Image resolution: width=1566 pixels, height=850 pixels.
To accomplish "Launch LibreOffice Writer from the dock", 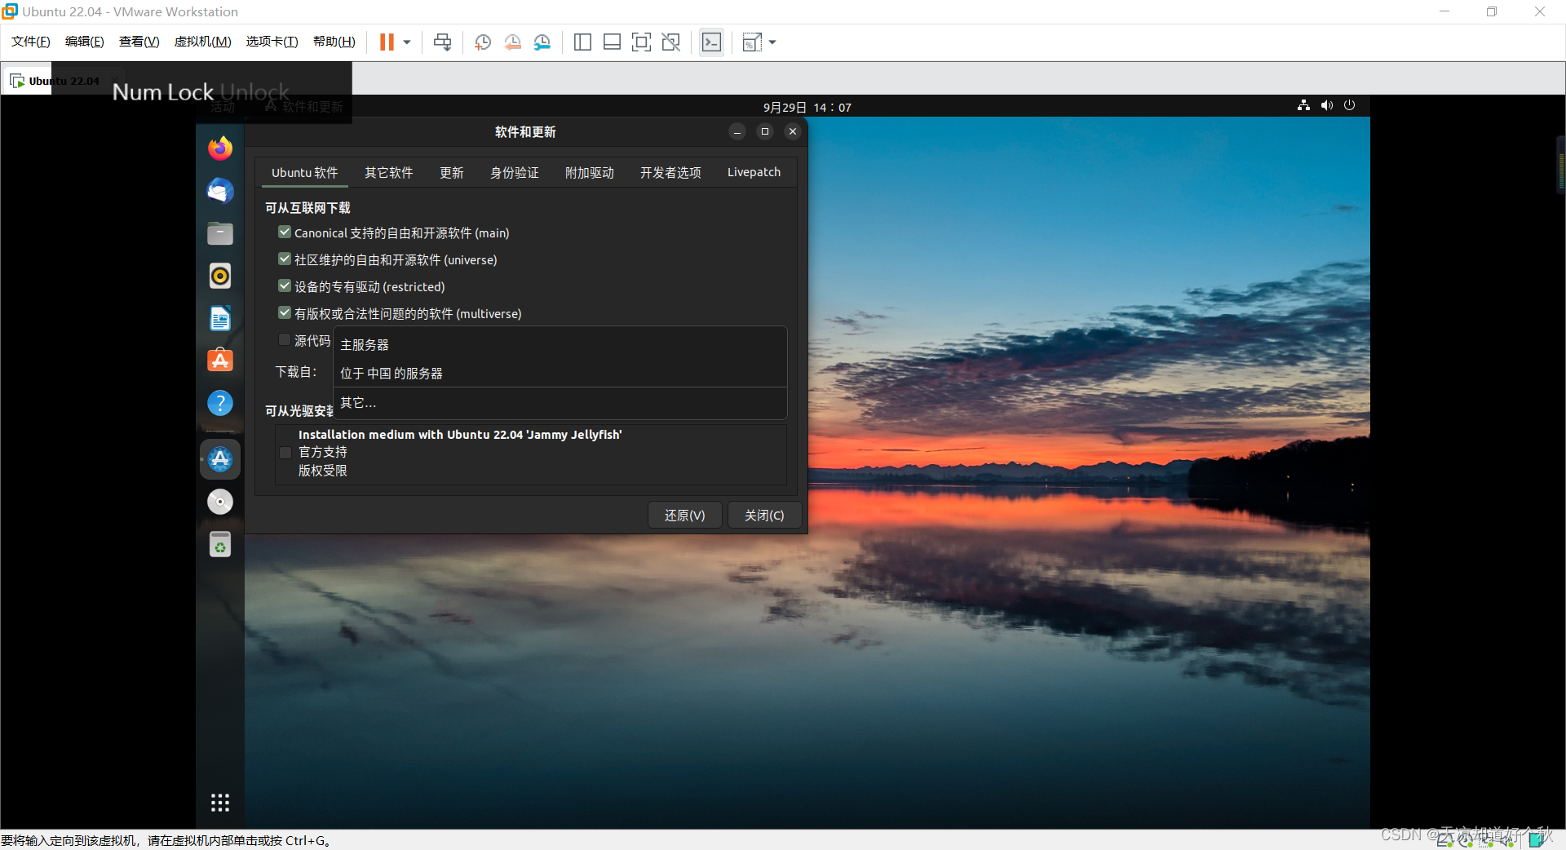I will tap(220, 318).
